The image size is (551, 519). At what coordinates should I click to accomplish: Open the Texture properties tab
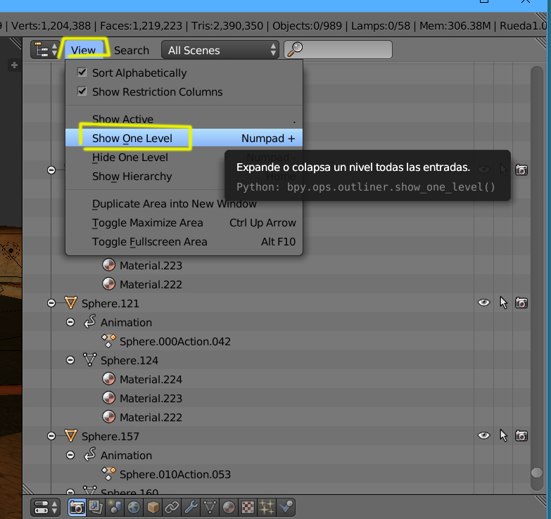click(248, 508)
